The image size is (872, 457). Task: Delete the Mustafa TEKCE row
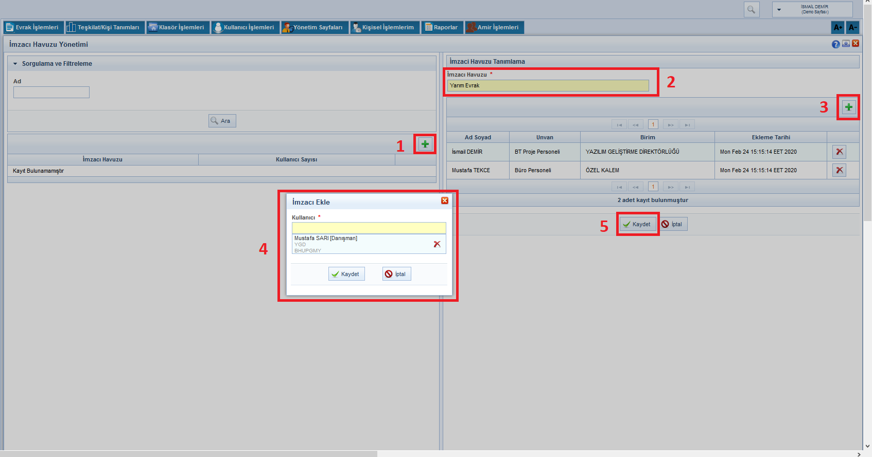coord(839,170)
